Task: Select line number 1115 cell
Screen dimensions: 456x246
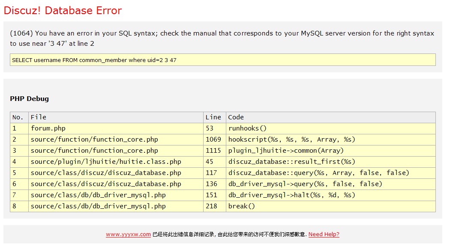Action: pos(215,151)
